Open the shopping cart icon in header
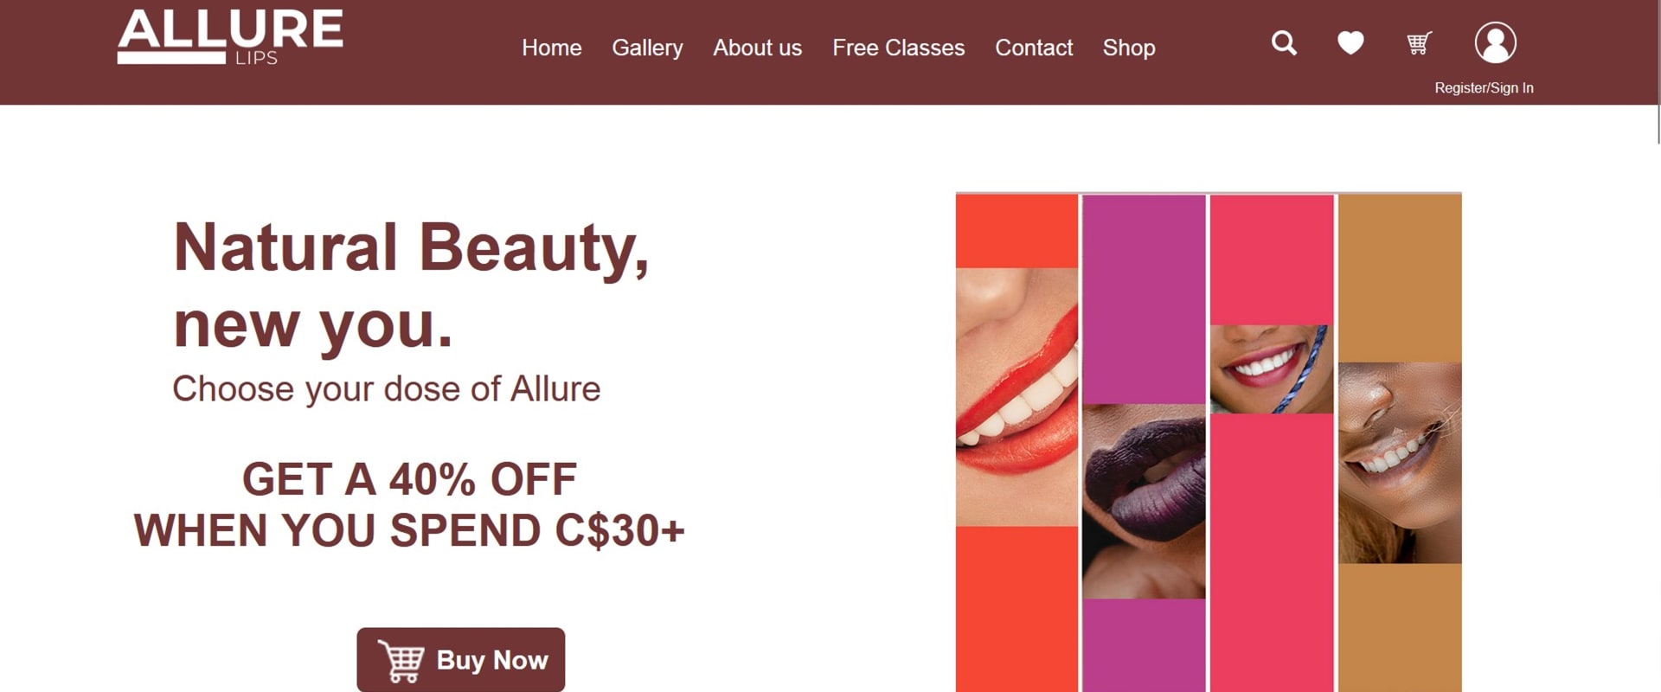Viewport: 1661px width, 692px height. (x=1419, y=42)
